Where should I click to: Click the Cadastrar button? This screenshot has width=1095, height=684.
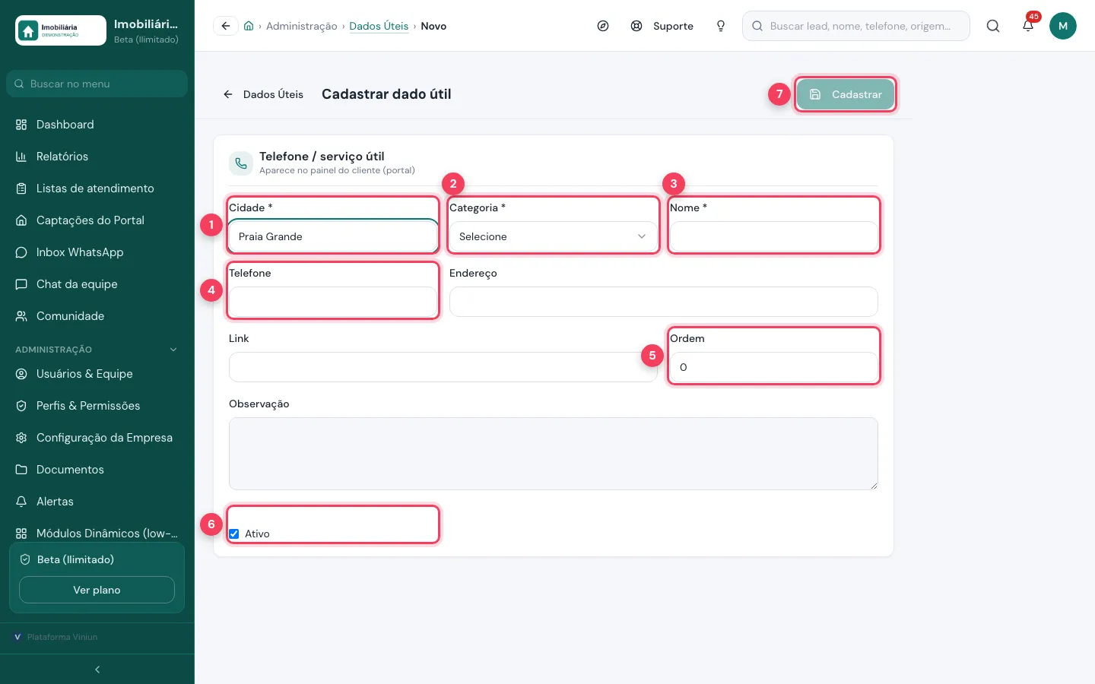pos(845,94)
